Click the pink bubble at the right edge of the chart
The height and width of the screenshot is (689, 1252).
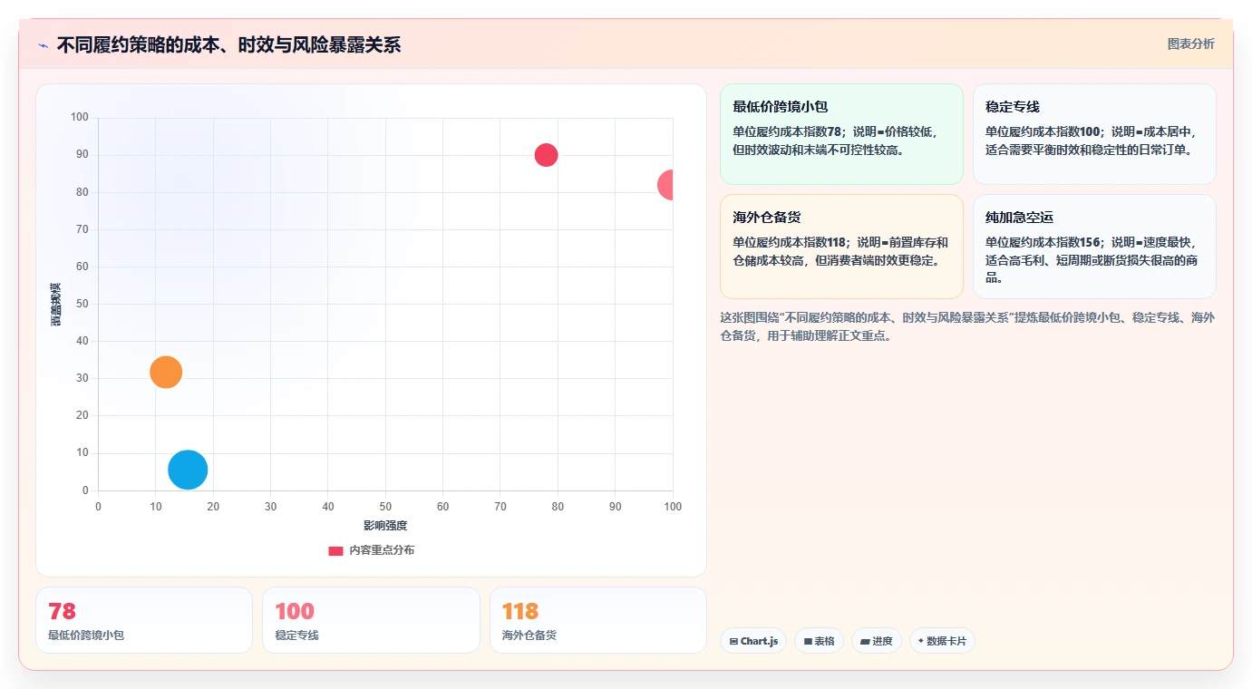(x=665, y=185)
